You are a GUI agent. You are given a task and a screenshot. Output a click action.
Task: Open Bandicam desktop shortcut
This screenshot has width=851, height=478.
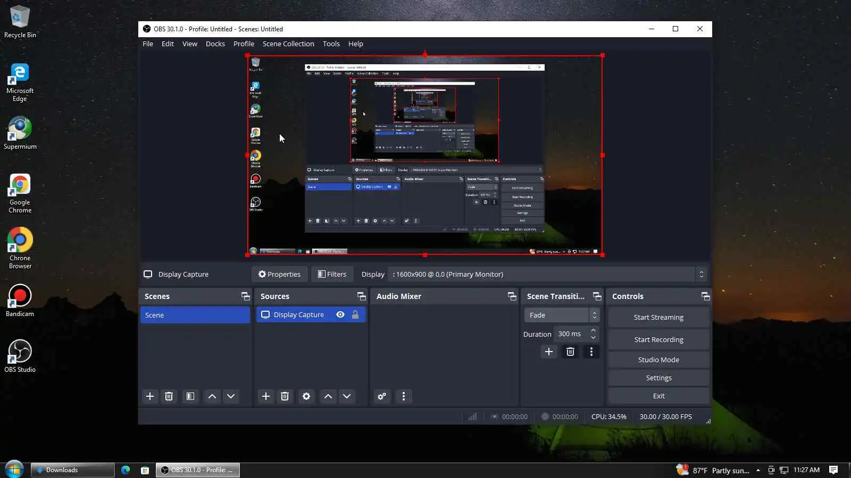tap(20, 300)
